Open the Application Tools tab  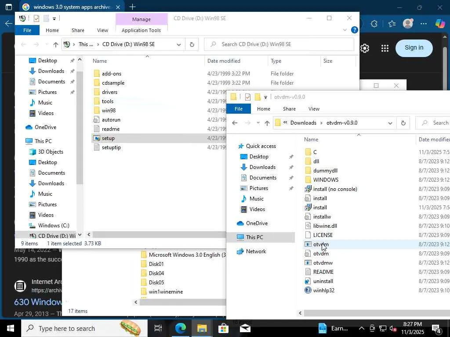coord(141,30)
